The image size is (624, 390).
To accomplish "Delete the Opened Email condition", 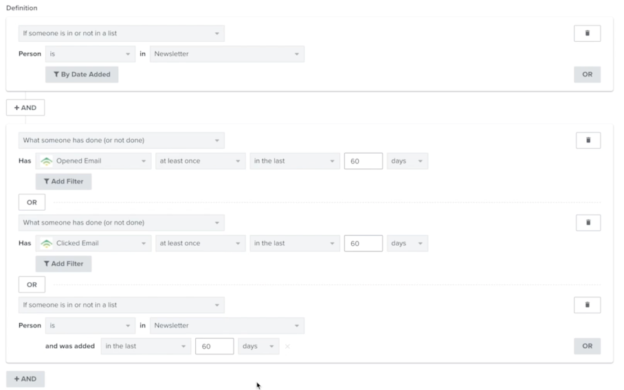I will click(588, 140).
